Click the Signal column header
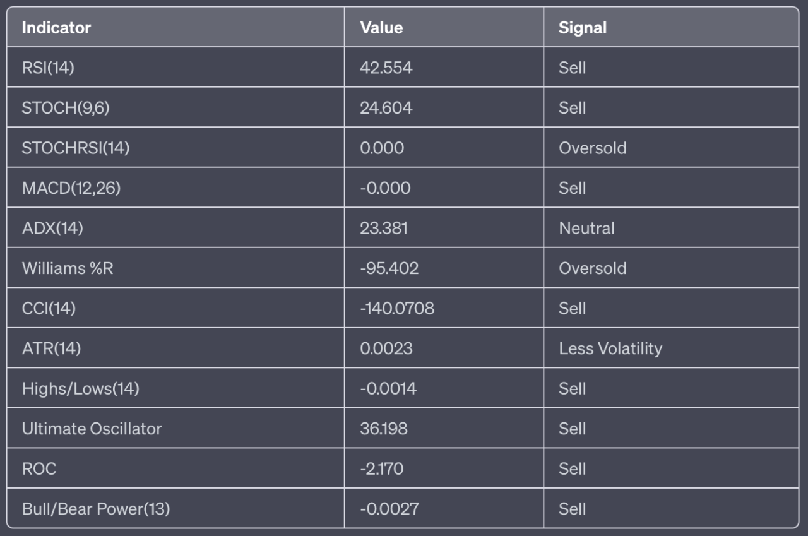Viewport: 808px width, 536px height. tap(582, 28)
